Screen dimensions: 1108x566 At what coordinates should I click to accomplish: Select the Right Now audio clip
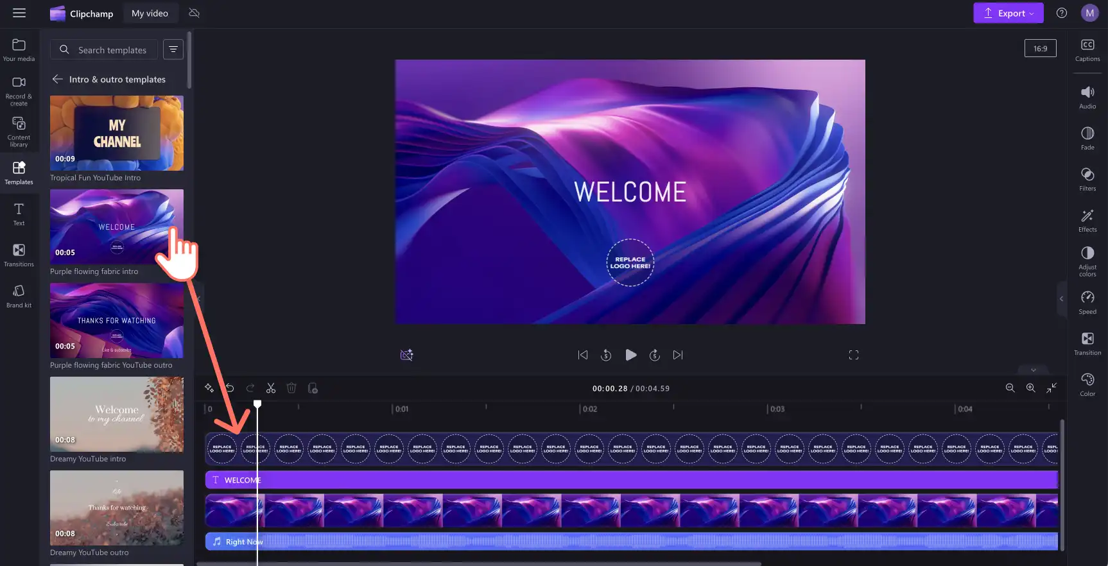(x=632, y=541)
